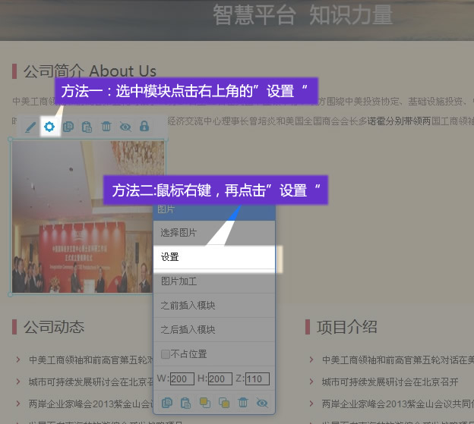Viewport: 474px width, 424px height.
Task: Click the paste icon in module toolbar
Action: click(x=87, y=127)
